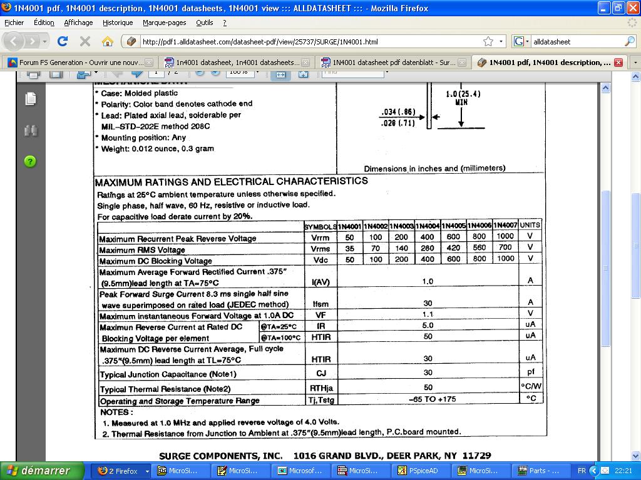Click the 700 value in the Vrms row

[505, 247]
